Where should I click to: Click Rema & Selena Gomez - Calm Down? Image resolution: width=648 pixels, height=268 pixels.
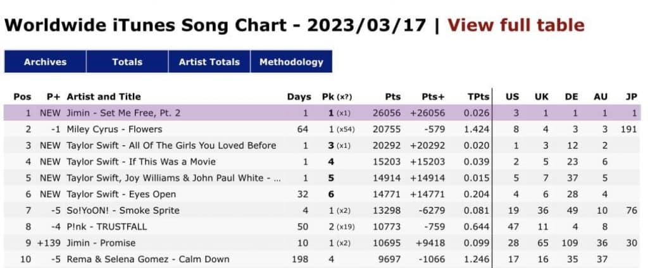click(147, 259)
